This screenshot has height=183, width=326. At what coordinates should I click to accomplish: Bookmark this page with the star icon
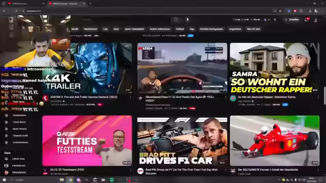[x=280, y=11]
